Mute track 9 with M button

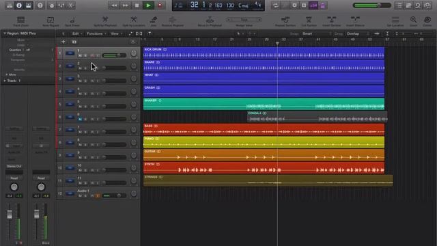[81, 157]
